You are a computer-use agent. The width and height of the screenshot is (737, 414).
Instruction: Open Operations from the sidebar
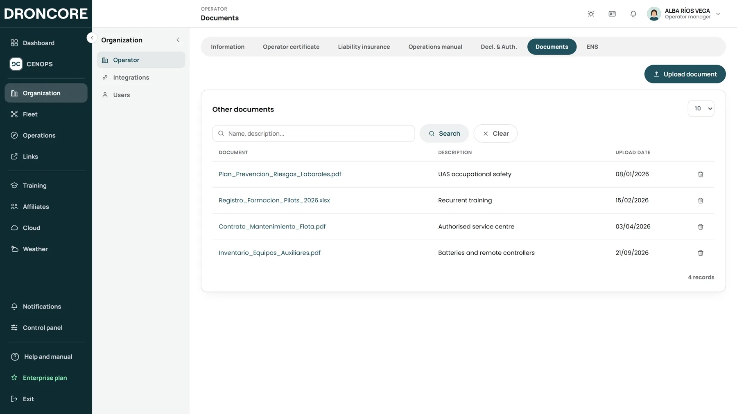tap(46, 135)
